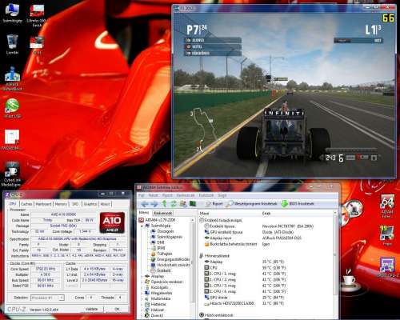Click the F1 2012 game window title bar
Image resolution: width=400 pixels, height=320 pixels.
(270, 8)
